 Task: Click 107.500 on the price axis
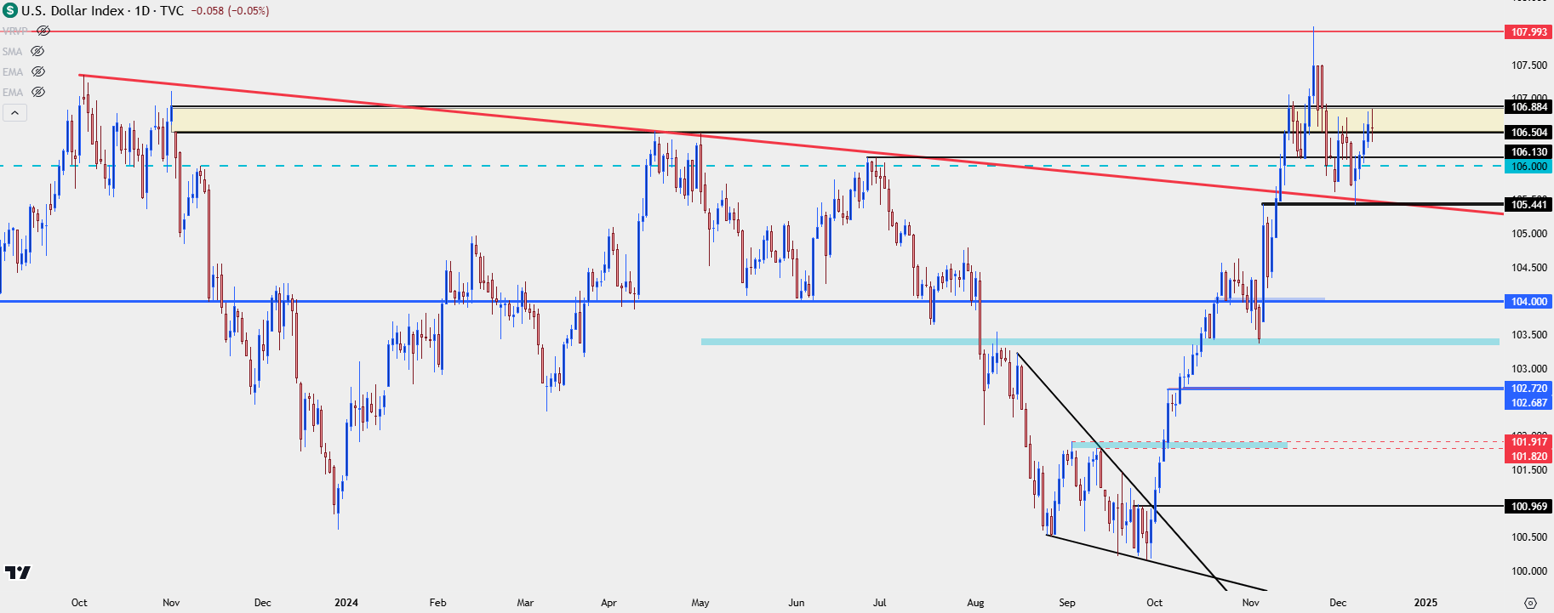click(x=1529, y=65)
